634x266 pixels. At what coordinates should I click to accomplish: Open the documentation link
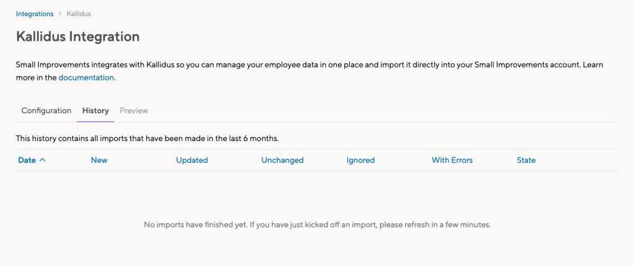click(86, 77)
